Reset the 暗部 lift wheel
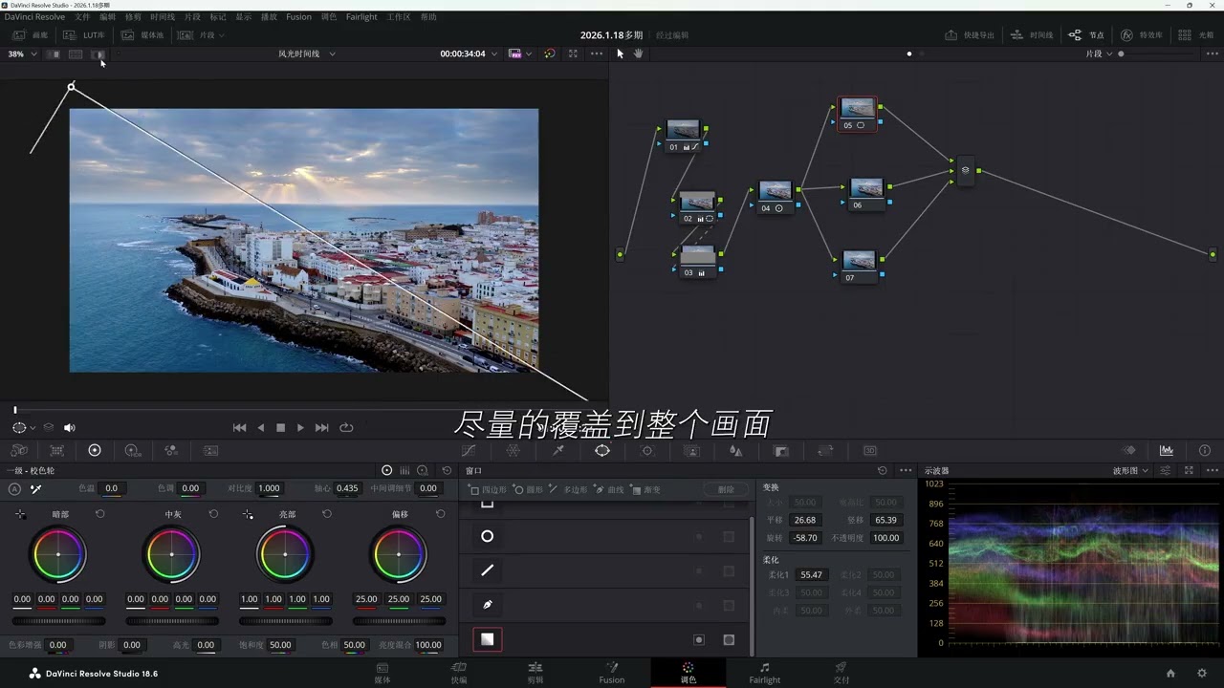 99,514
